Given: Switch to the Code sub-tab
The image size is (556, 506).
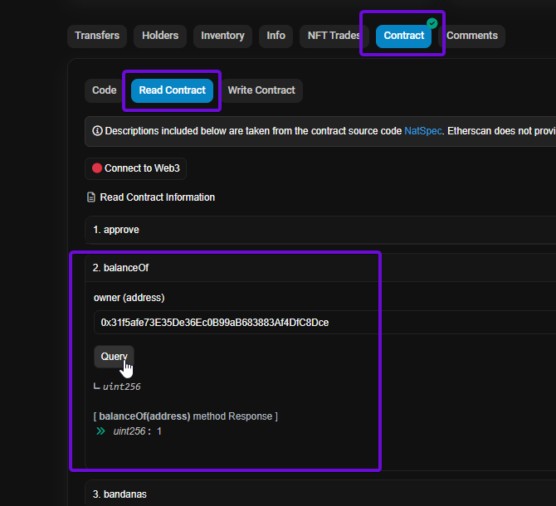Looking at the screenshot, I should pos(104,90).
